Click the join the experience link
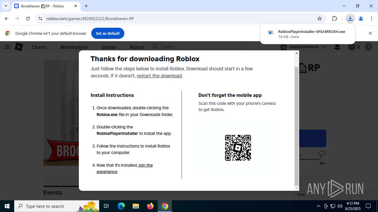Image resolution: width=378 pixels, height=212 pixels. [x=125, y=168]
